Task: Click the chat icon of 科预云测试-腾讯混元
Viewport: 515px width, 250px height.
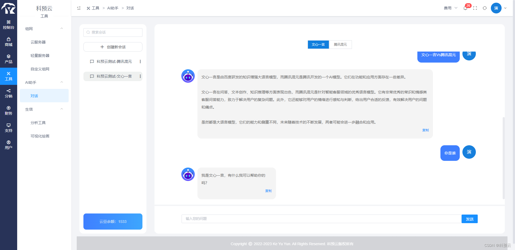Action: pyautogui.click(x=92, y=61)
